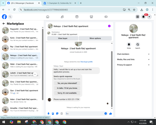The image size is (156, 125).
Task: Click the browser address bar URL
Action: click(x=46, y=10)
